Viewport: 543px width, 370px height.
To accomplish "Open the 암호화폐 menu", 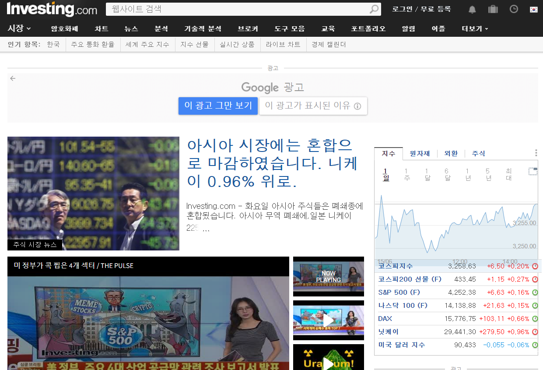I will 64,29.
